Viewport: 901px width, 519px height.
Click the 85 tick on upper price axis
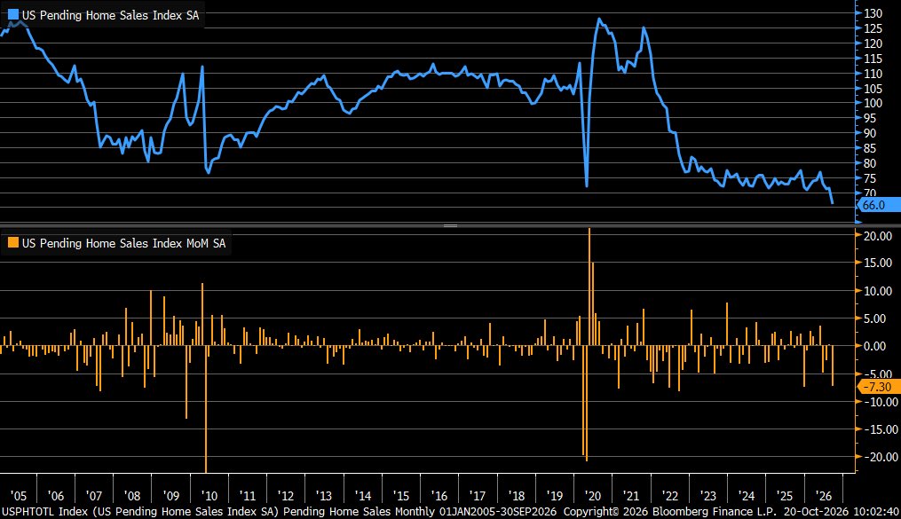pos(869,148)
